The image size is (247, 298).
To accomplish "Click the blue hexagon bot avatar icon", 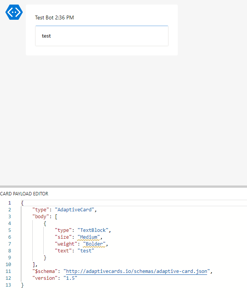I will pyautogui.click(x=14, y=12).
